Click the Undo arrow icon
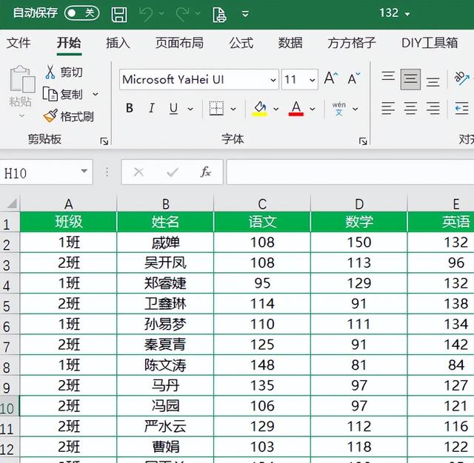This screenshot has height=463, width=474. pyautogui.click(x=147, y=14)
